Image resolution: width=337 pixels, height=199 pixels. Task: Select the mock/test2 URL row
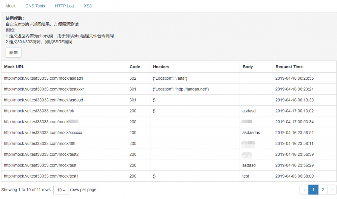(41, 154)
